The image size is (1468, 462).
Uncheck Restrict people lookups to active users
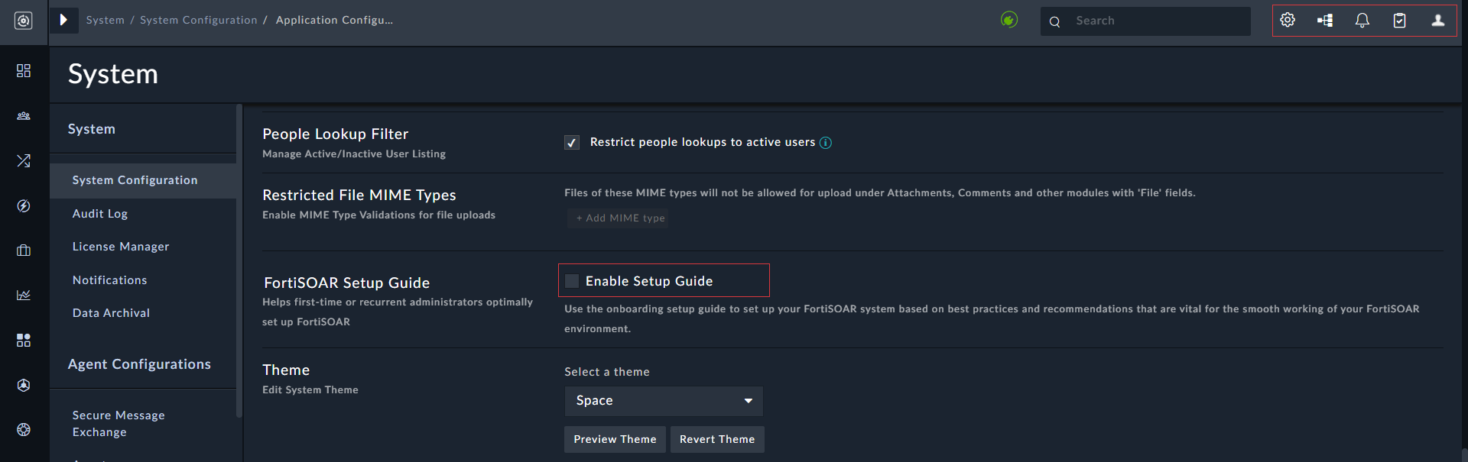coord(572,143)
